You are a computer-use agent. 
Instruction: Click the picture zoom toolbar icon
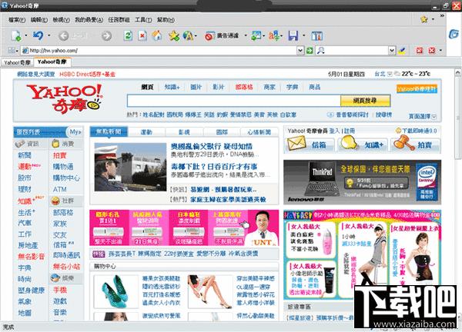pyautogui.click(x=256, y=36)
